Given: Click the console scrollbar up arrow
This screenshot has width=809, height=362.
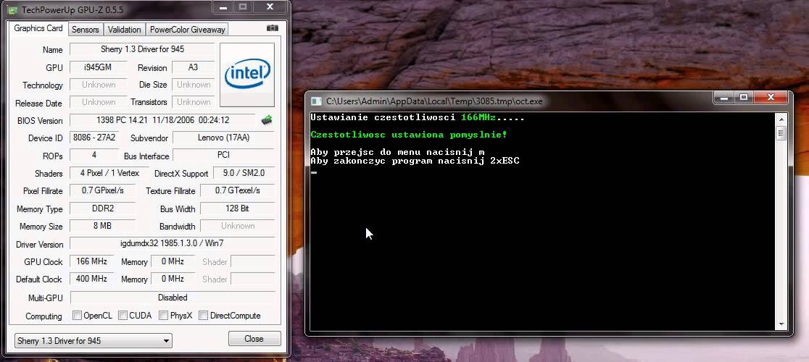Looking at the screenshot, I should pyautogui.click(x=781, y=119).
